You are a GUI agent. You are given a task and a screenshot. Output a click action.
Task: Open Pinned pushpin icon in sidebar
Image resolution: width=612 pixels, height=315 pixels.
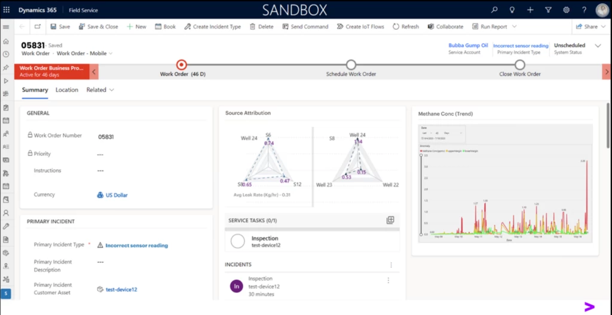(6, 68)
